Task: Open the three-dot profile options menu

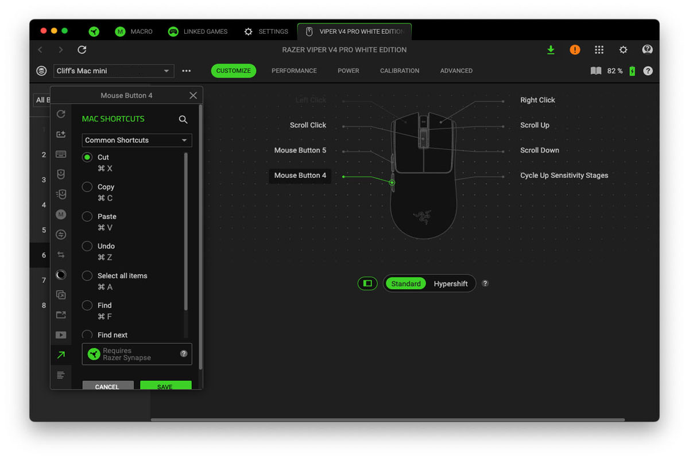Action: [186, 71]
